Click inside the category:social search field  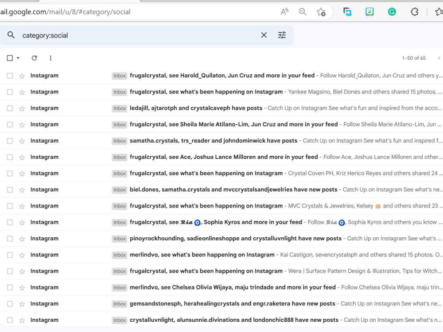pos(138,35)
